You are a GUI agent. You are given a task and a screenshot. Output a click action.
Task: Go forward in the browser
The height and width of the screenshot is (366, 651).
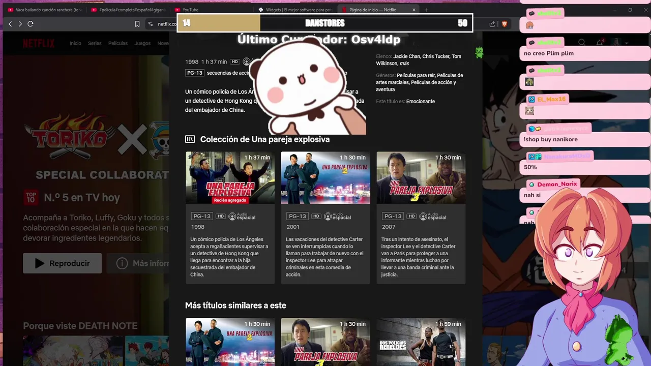tap(20, 24)
